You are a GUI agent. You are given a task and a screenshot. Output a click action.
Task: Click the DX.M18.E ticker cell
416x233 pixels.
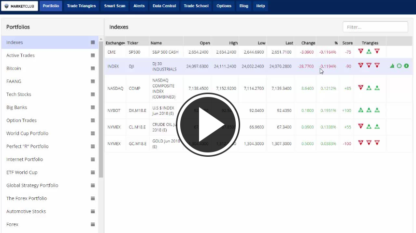[137, 110]
